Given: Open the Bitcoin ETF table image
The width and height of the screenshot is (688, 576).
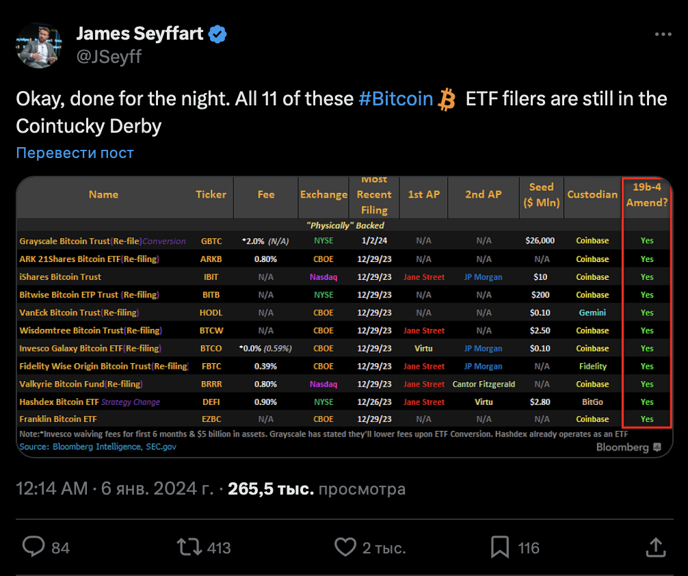Looking at the screenshot, I should pos(344,316).
